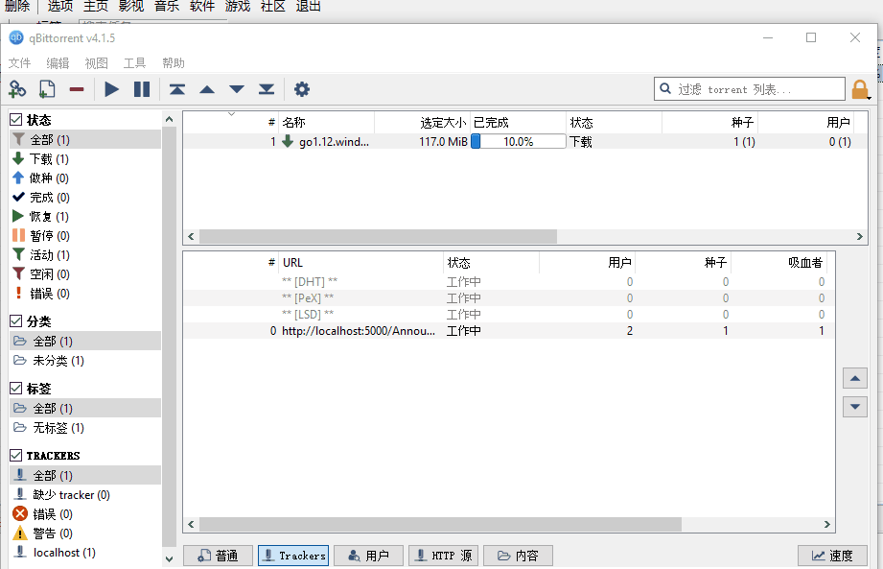883x569 pixels.
Task: Toggle the 分类 filter checkbox
Action: 15,321
